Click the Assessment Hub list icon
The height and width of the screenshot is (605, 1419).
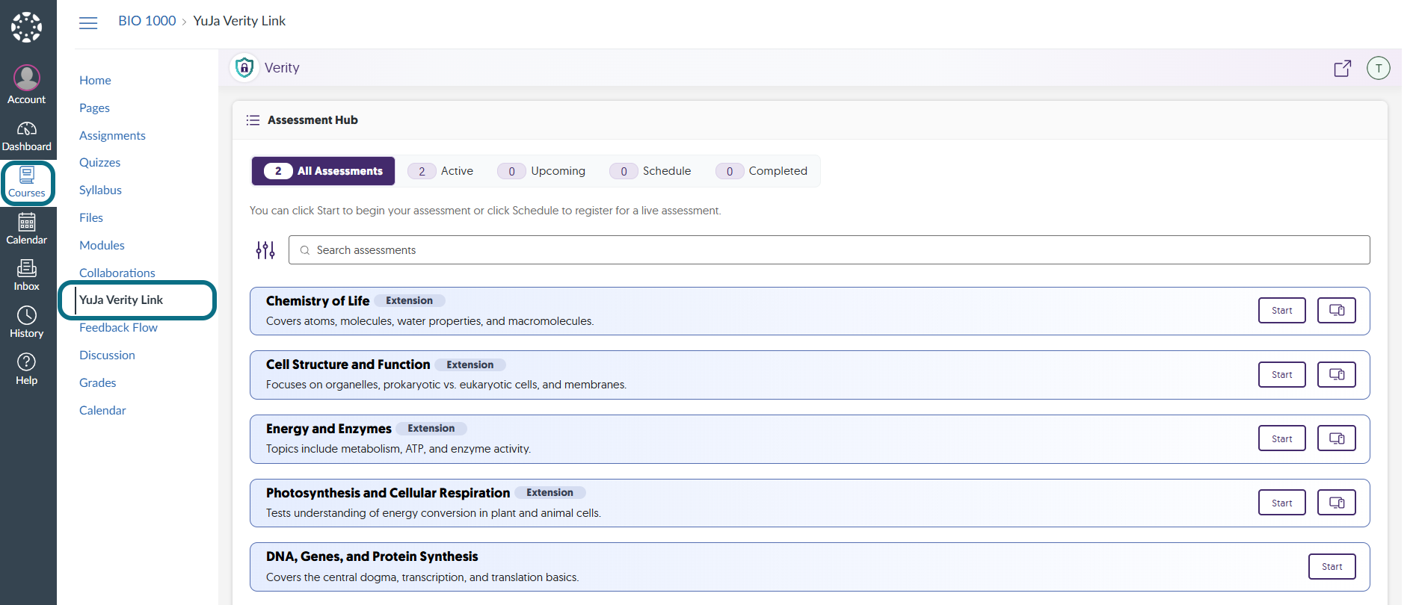(x=253, y=120)
